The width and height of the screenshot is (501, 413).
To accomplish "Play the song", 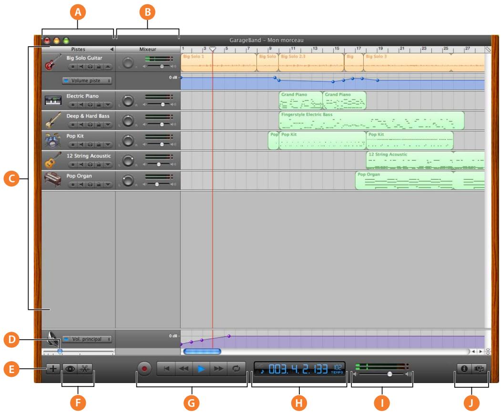I will click(201, 369).
